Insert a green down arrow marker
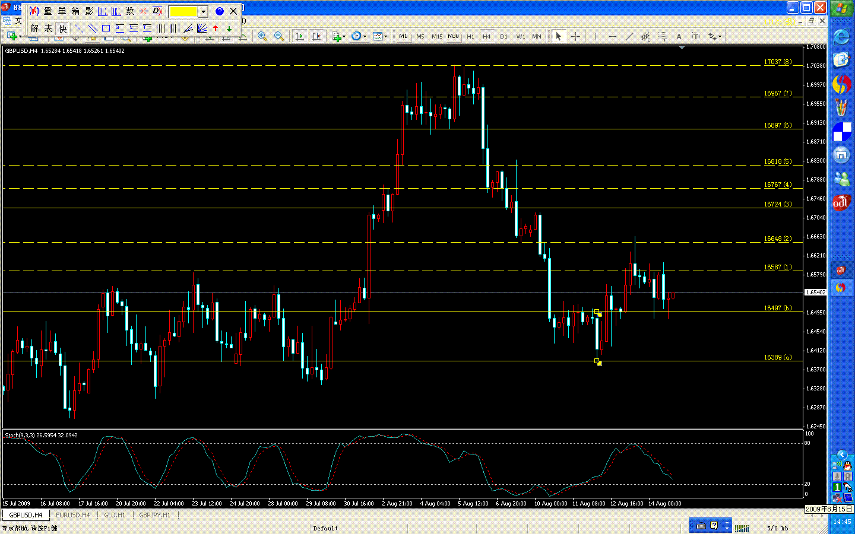This screenshot has width=855, height=534. coord(229,28)
